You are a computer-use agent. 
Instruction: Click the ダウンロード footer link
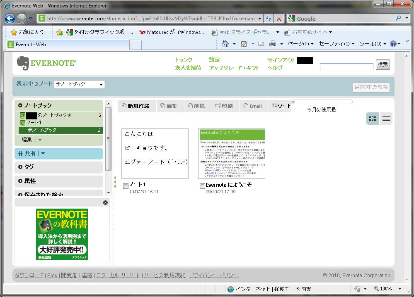point(29,275)
